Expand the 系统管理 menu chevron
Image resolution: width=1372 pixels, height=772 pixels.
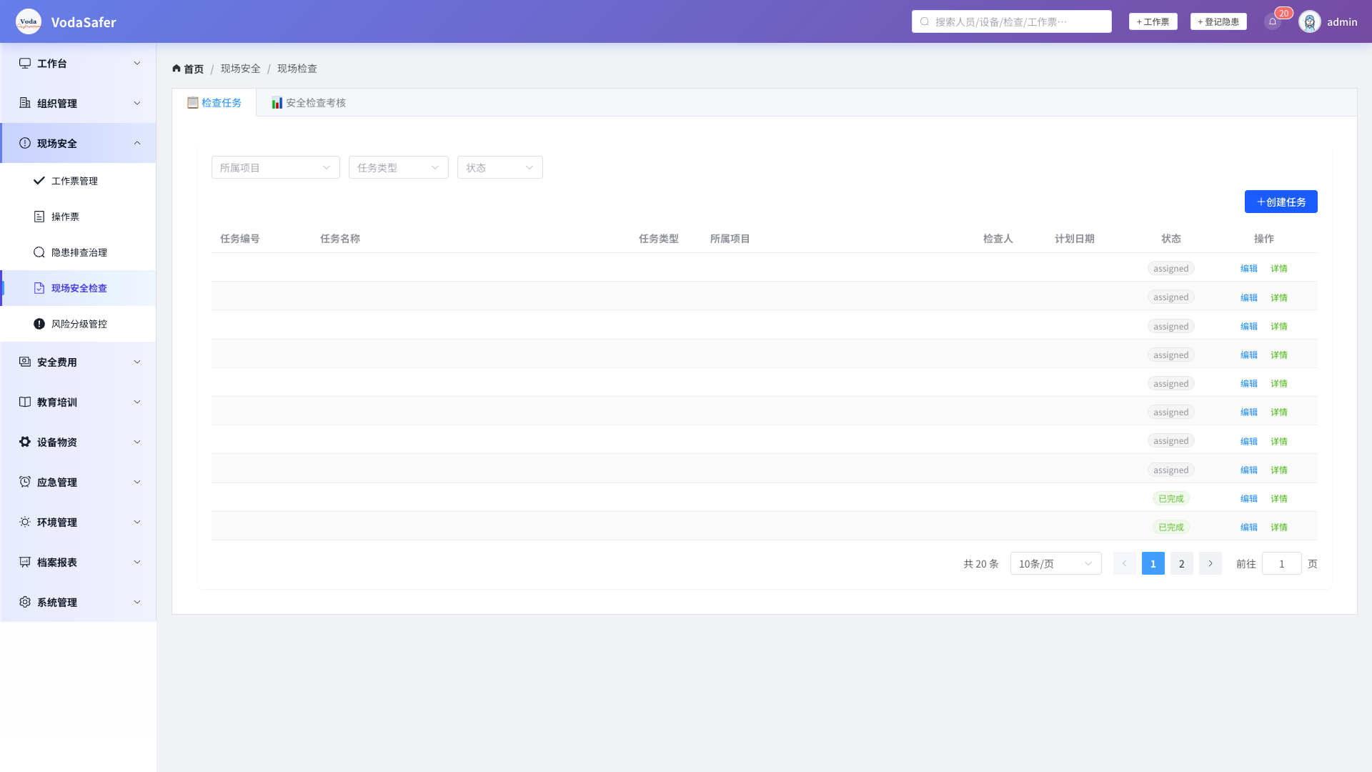point(137,602)
